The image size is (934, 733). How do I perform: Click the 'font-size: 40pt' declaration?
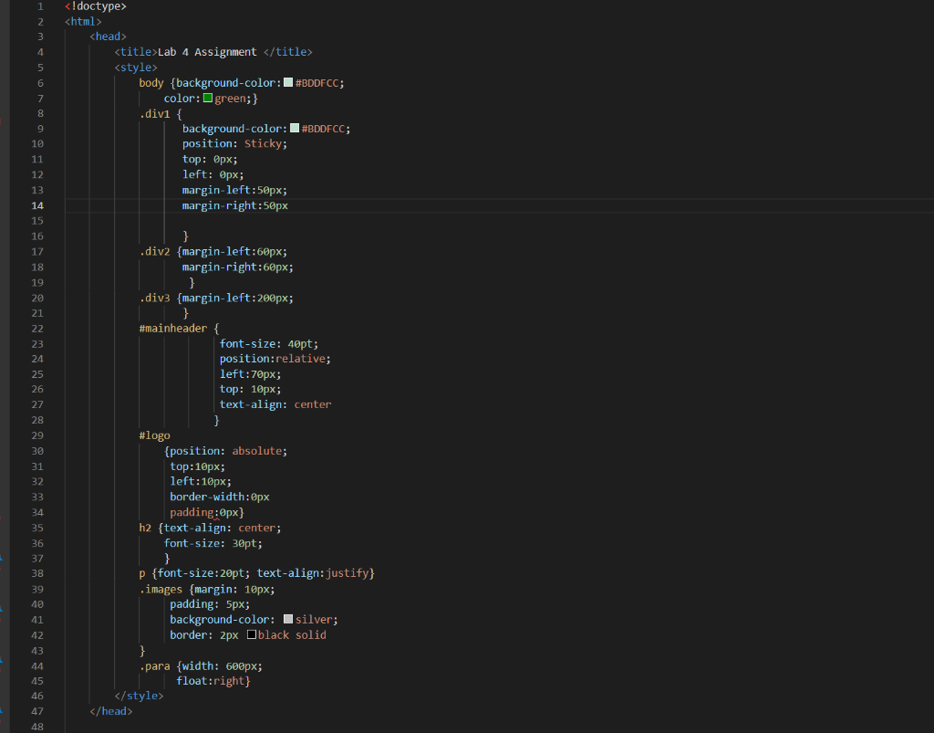pyautogui.click(x=265, y=344)
